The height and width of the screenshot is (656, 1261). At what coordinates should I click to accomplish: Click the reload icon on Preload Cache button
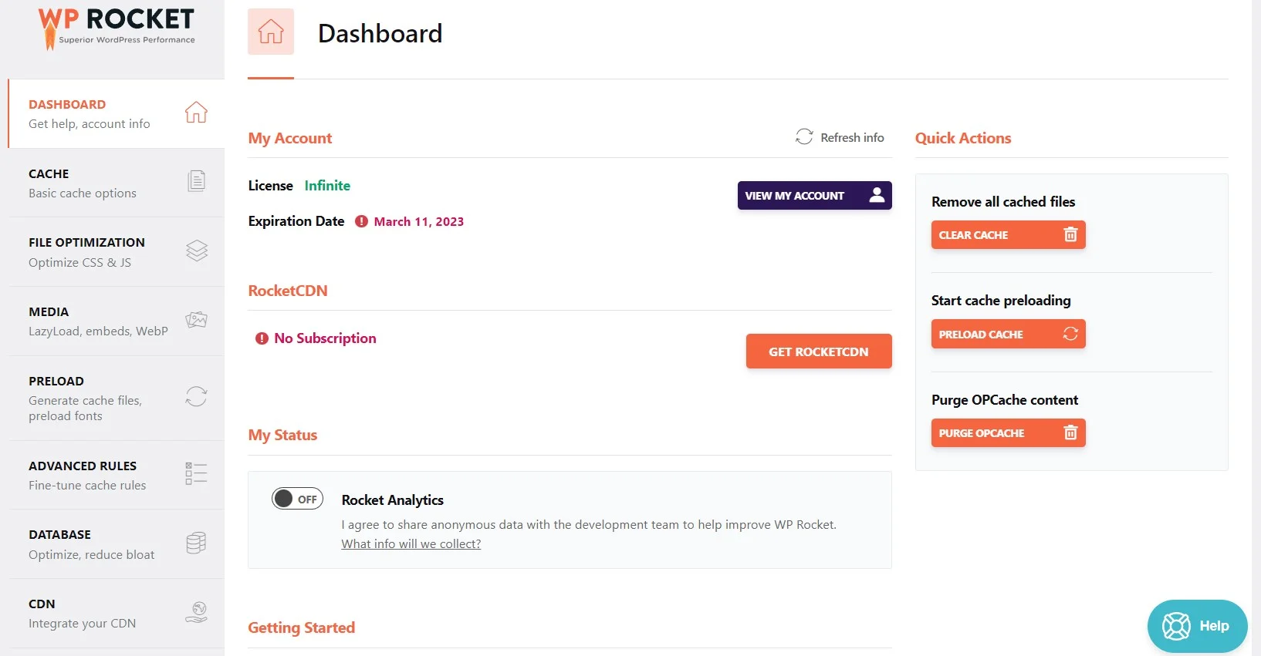pyautogui.click(x=1070, y=334)
